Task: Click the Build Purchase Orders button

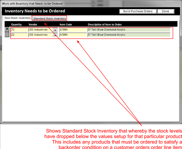Action: pyautogui.click(x=138, y=11)
